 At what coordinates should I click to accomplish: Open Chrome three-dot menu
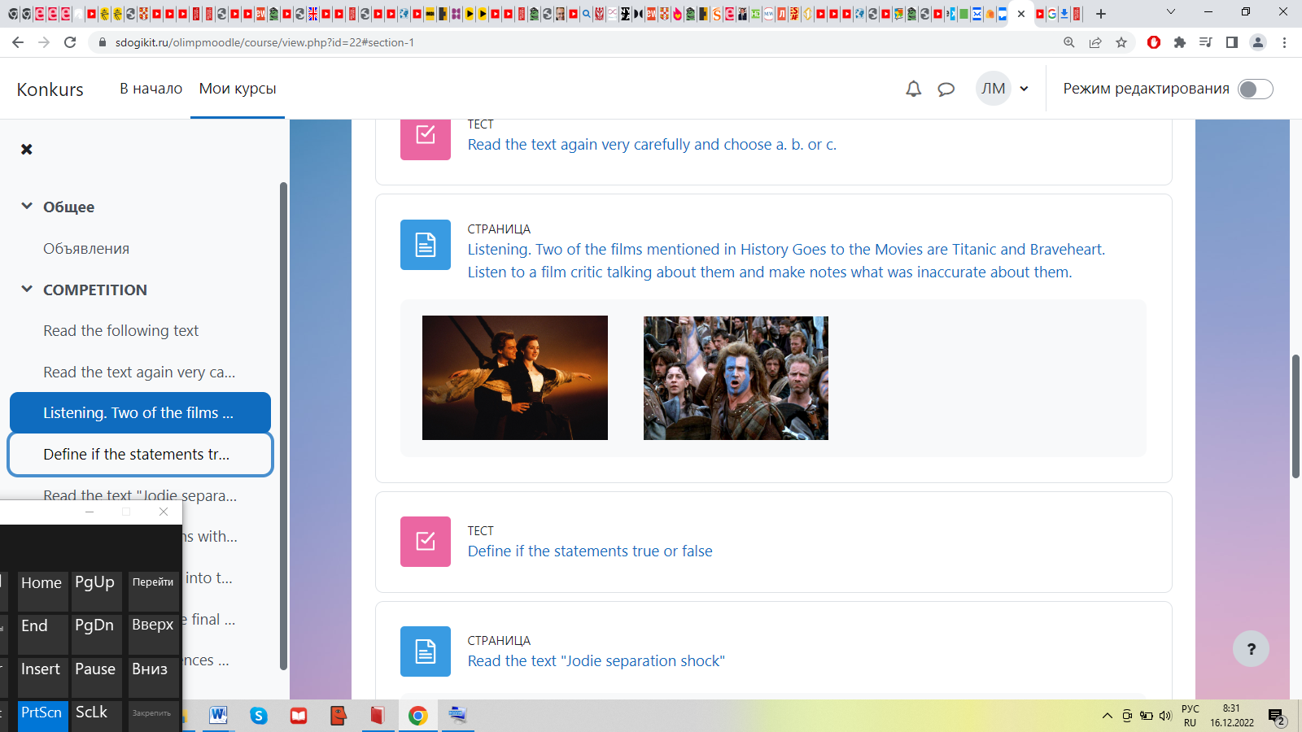[1285, 42]
